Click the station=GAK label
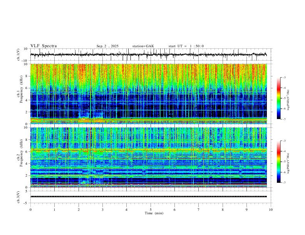305x235 pixels. (143, 46)
